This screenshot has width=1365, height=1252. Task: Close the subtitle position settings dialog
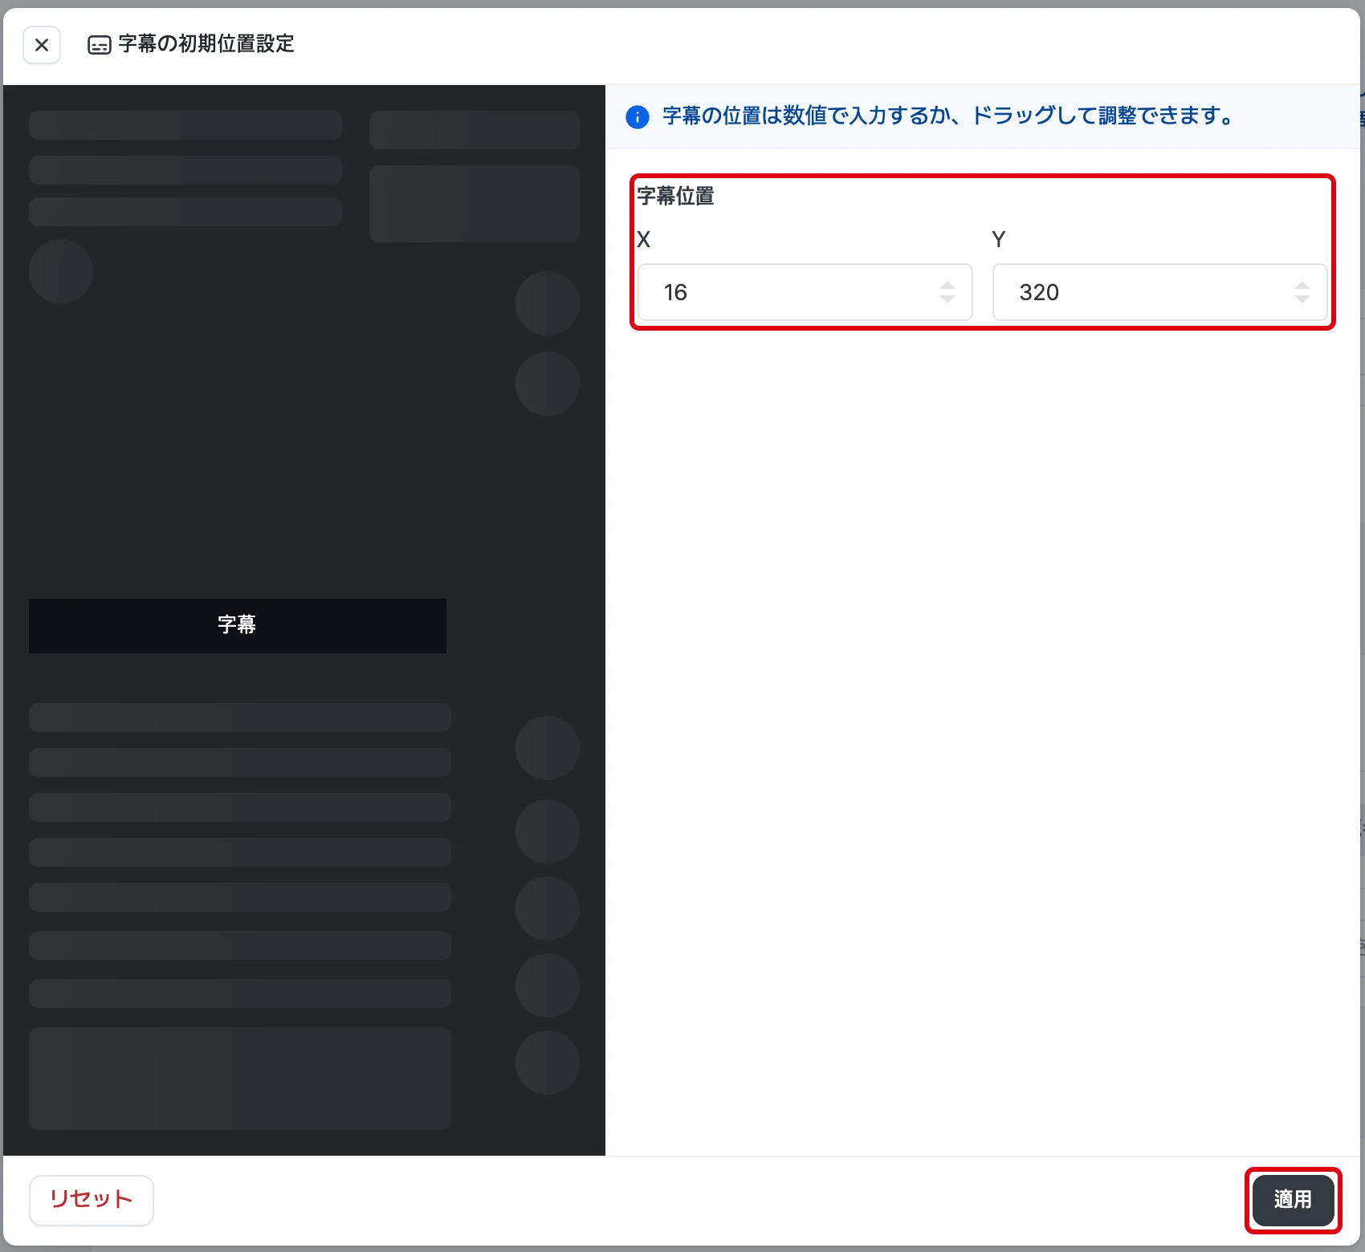(x=42, y=45)
